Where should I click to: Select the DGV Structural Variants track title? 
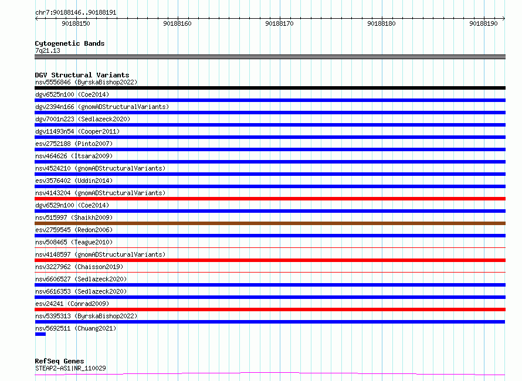(82, 75)
